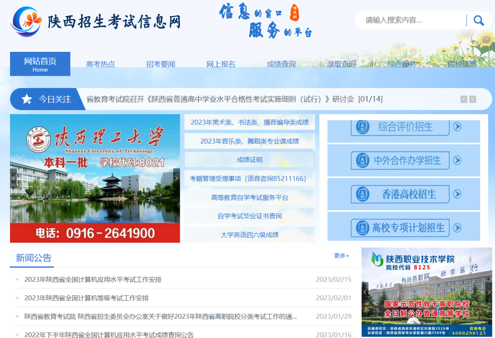The height and width of the screenshot is (338, 495).
Task: Click the site logo emblem
Action: click(x=26, y=22)
